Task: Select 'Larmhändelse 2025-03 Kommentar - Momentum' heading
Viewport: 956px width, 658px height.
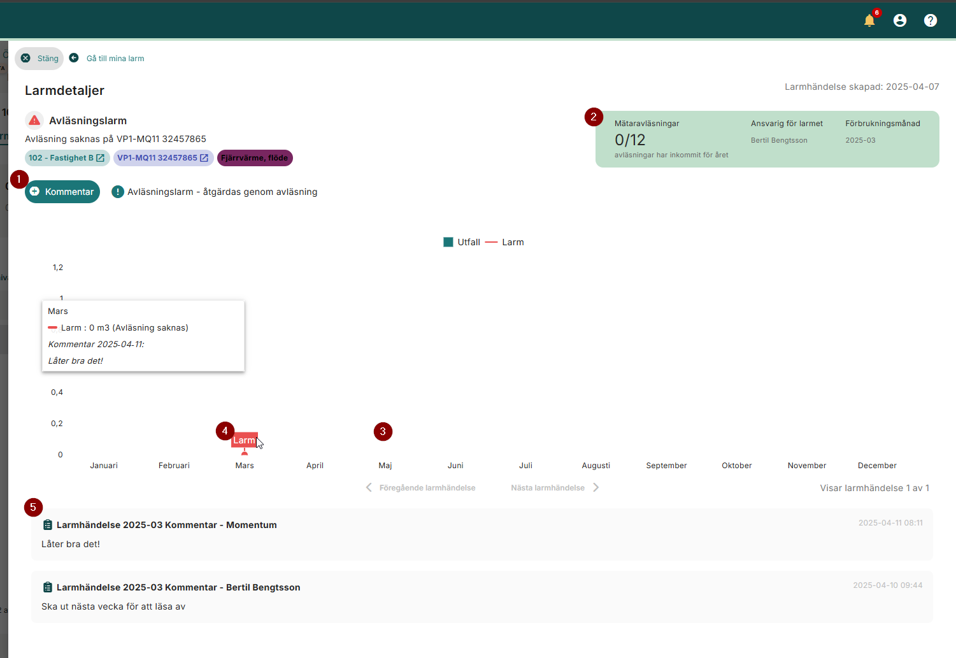Action: click(167, 525)
